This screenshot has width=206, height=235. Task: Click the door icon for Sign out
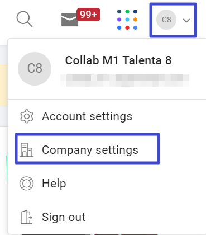tap(26, 217)
